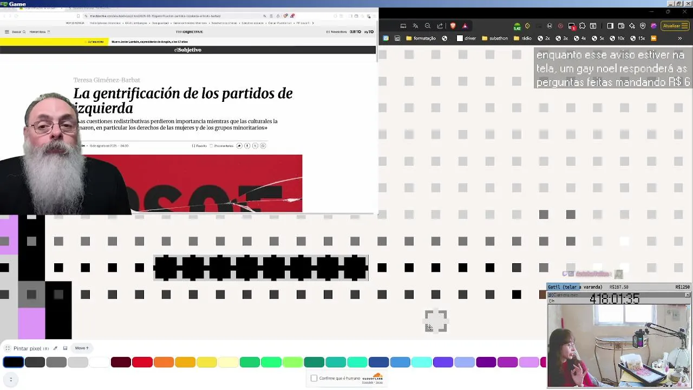Click the 10x bookmark
This screenshot has height=390, width=693.
click(x=617, y=38)
